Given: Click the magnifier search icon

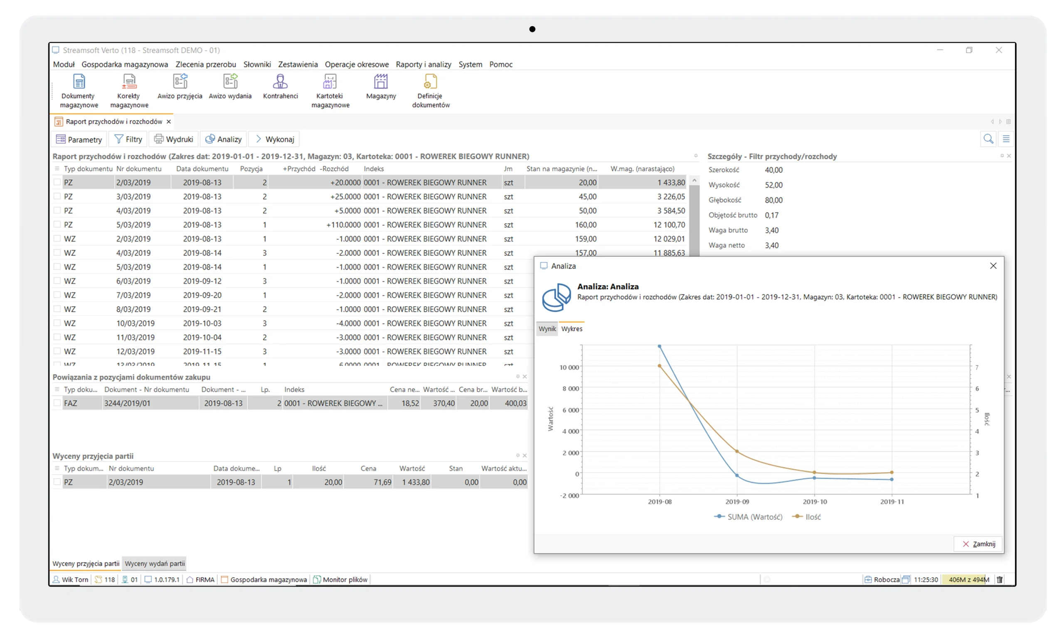Looking at the screenshot, I should [988, 139].
